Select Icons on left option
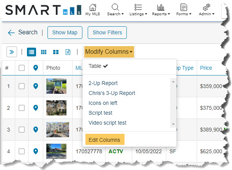Screen dimensions: 232x170 (103, 103)
